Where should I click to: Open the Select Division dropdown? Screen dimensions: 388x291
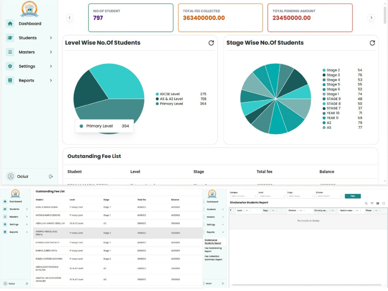click(x=329, y=196)
